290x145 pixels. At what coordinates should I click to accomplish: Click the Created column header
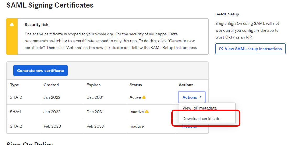point(51,85)
